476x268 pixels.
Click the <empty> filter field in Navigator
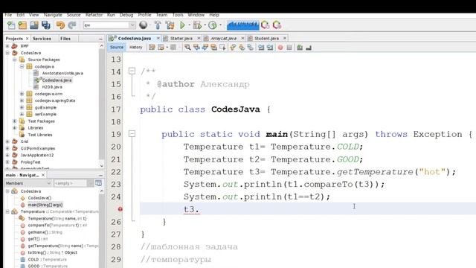[x=71, y=183]
